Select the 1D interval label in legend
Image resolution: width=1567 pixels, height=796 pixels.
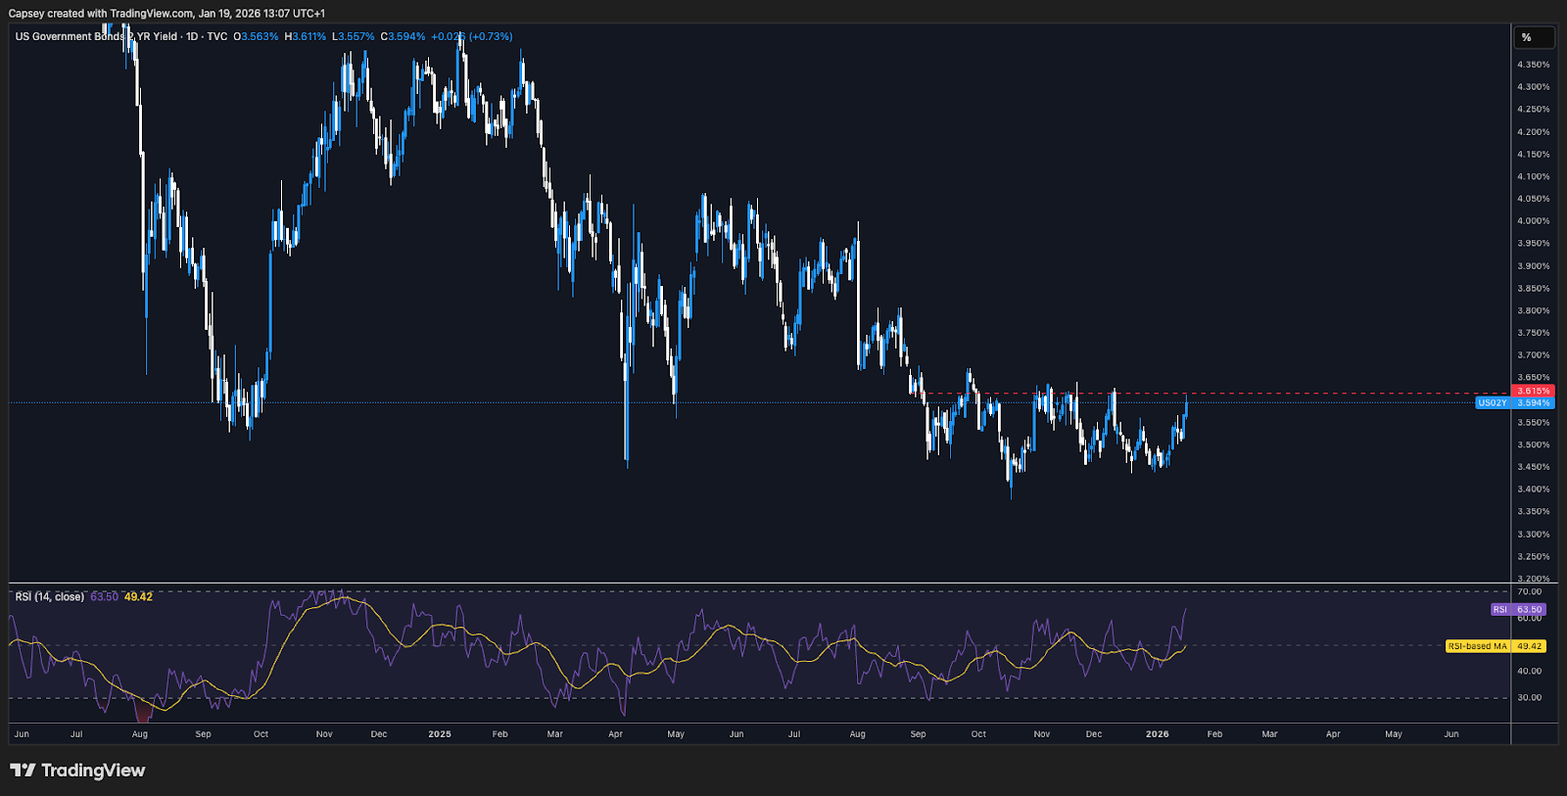tap(192, 36)
